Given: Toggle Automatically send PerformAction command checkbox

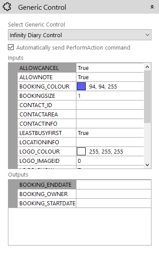Looking at the screenshot, I should (11, 47).
